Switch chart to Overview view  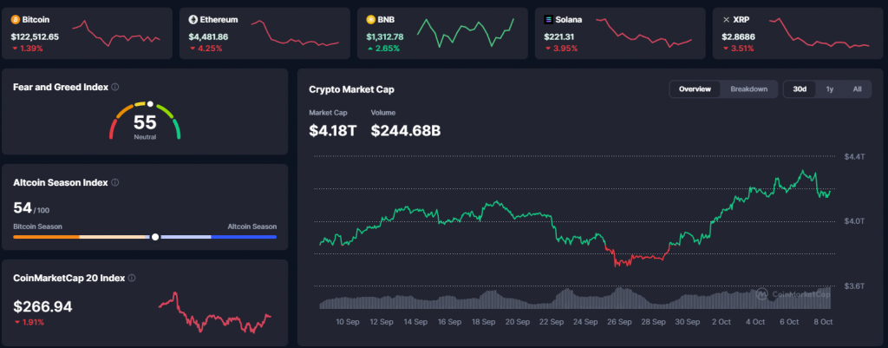[x=695, y=89]
